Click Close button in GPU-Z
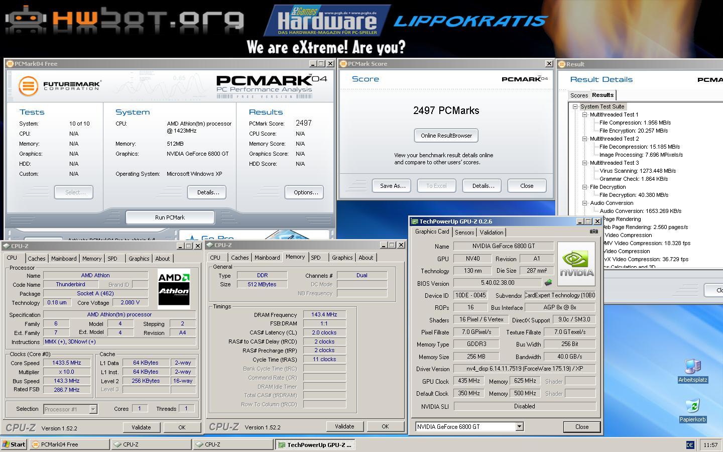723x452 pixels. click(x=582, y=427)
